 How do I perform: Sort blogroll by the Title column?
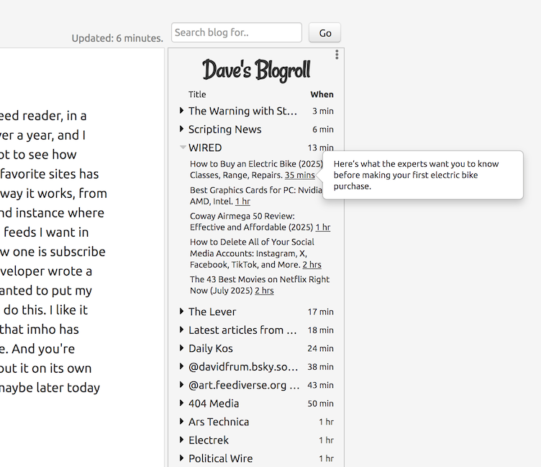(197, 94)
